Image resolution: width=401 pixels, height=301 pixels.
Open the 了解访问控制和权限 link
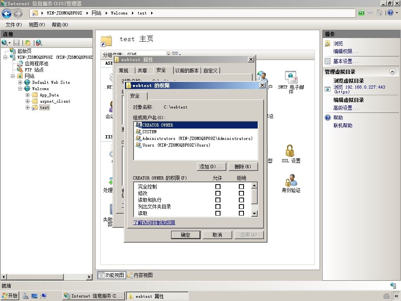(x=154, y=223)
